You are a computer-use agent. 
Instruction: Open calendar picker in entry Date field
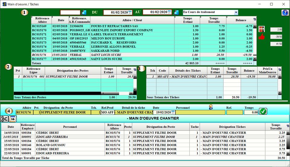pos(173,112)
